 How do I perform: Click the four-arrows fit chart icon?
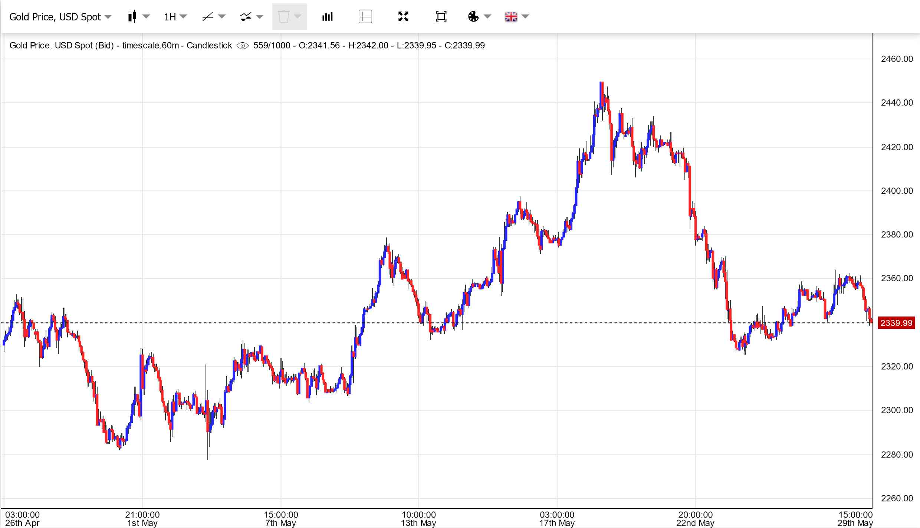403,17
